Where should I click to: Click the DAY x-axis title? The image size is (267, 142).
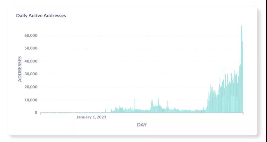142,125
